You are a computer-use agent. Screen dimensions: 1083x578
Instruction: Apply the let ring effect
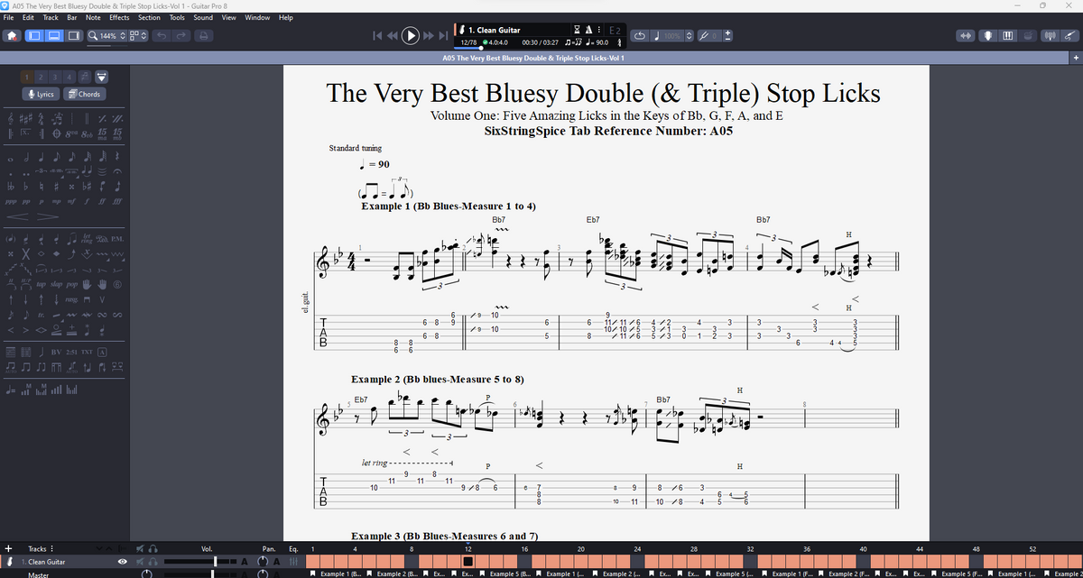click(x=87, y=239)
